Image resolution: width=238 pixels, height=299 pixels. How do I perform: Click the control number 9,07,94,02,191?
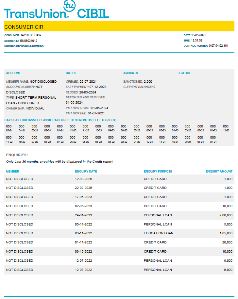(x=219, y=46)
